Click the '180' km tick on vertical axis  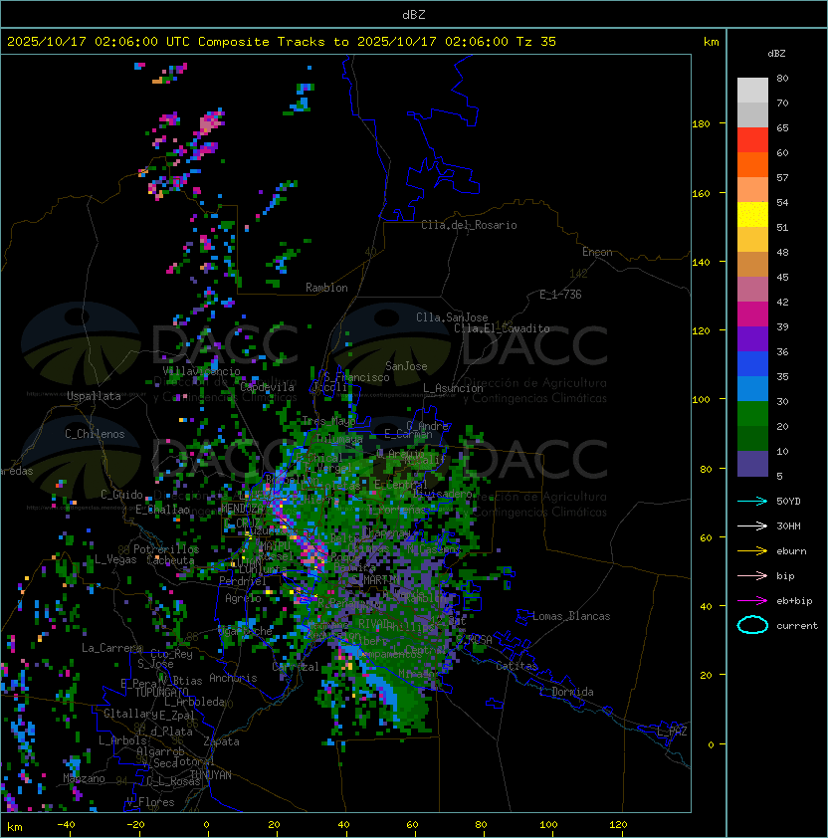tap(701, 124)
